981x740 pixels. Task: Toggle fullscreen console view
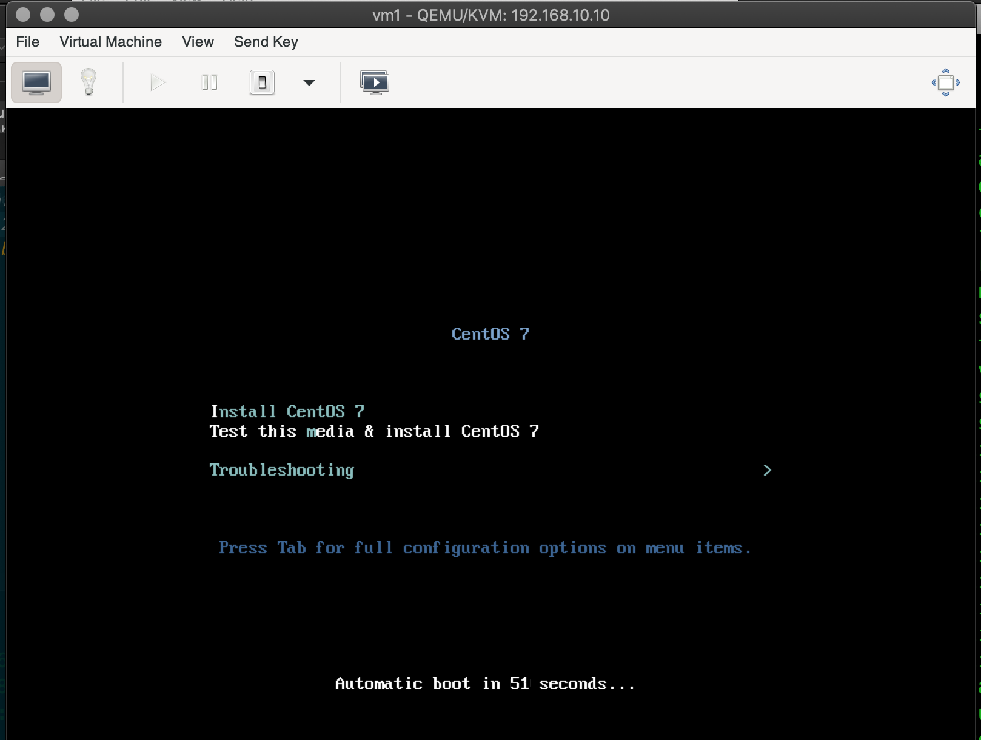pyautogui.click(x=945, y=82)
